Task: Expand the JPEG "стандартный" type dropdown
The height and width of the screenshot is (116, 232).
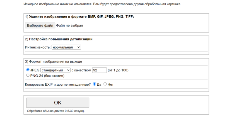Action: [55, 70]
